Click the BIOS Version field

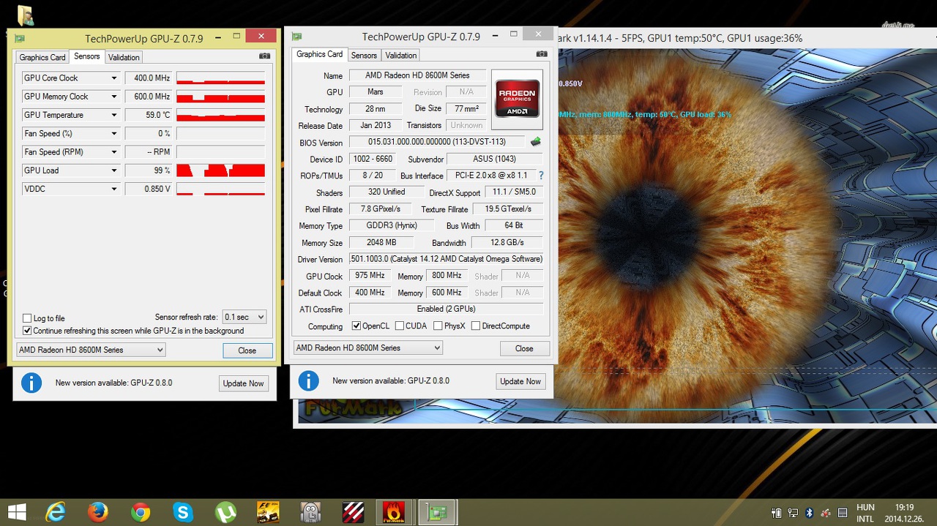[x=437, y=142]
